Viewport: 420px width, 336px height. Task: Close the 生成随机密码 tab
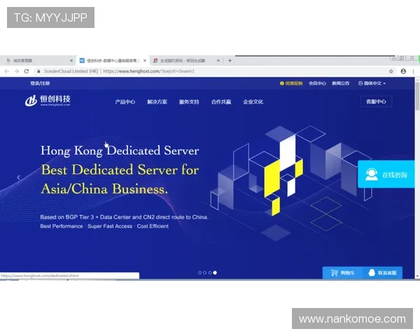coord(218,61)
